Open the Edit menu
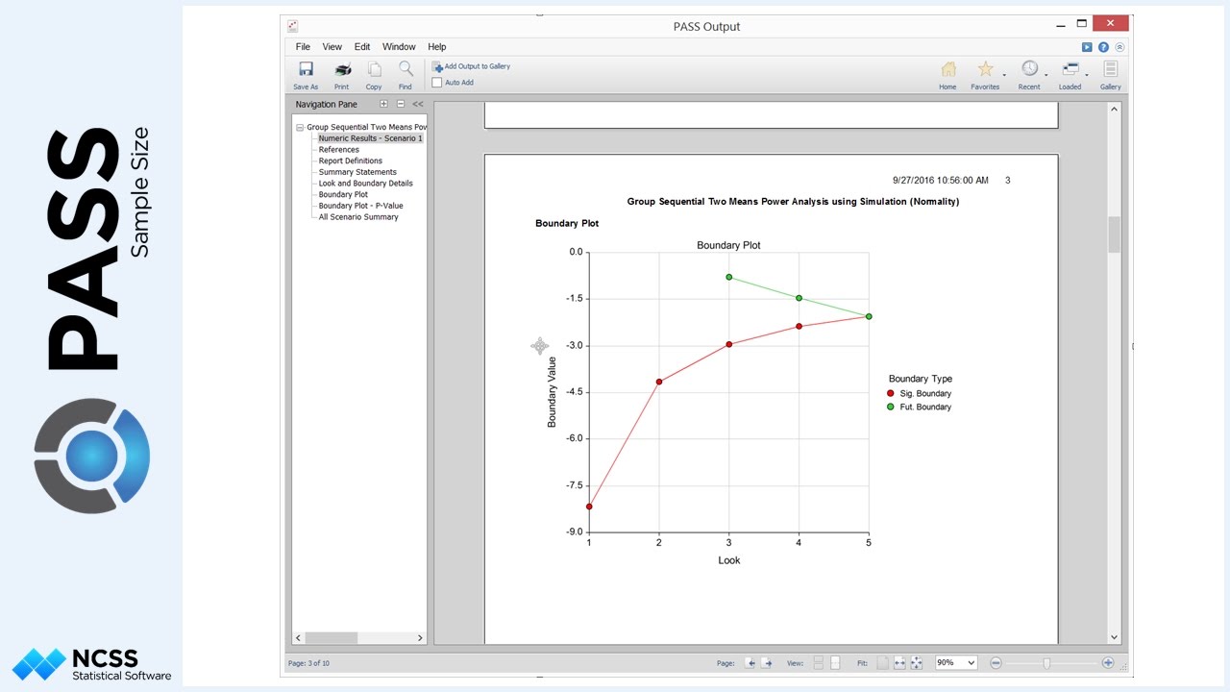This screenshot has width=1230, height=692. [x=362, y=47]
